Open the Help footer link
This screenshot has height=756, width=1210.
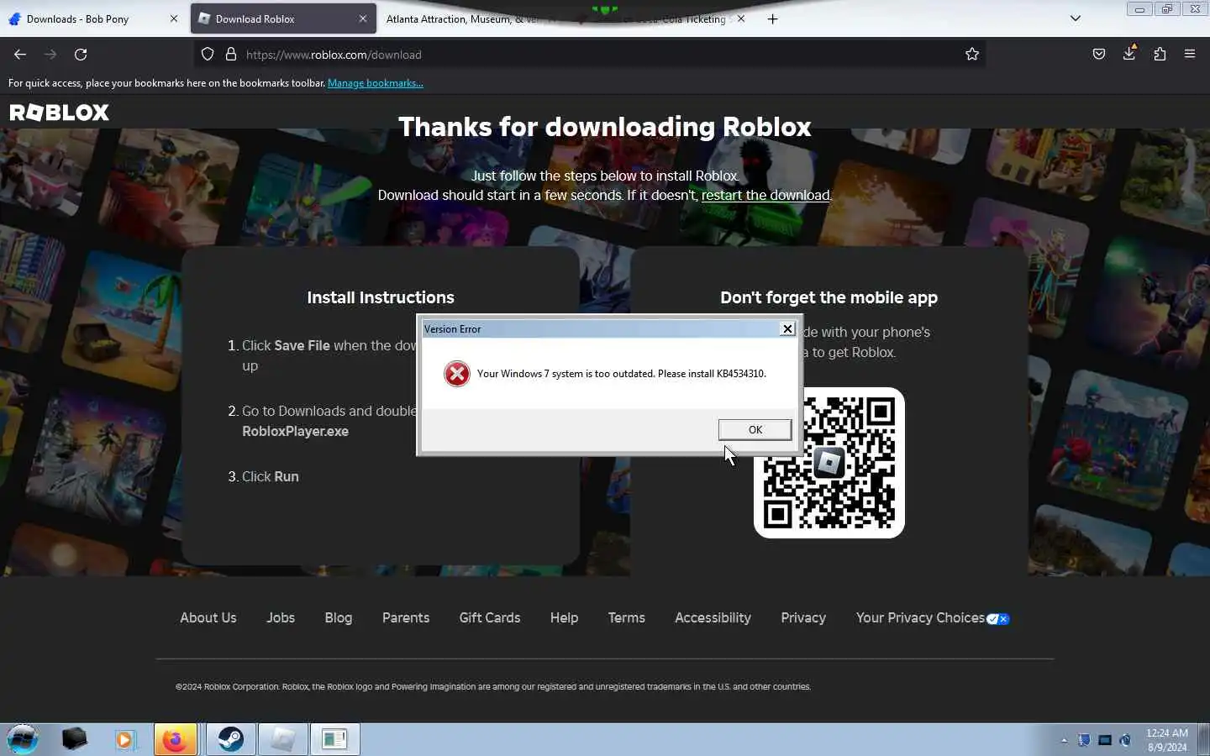pyautogui.click(x=564, y=617)
